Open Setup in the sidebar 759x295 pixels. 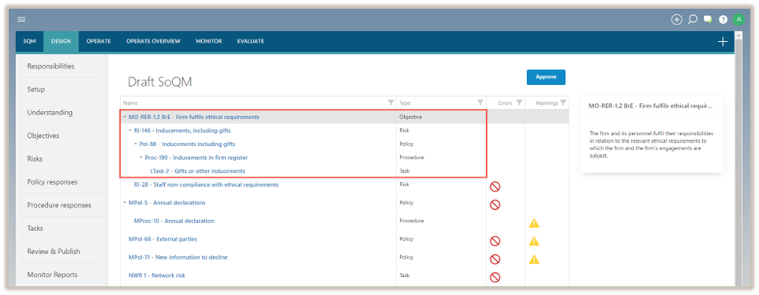[x=36, y=89]
